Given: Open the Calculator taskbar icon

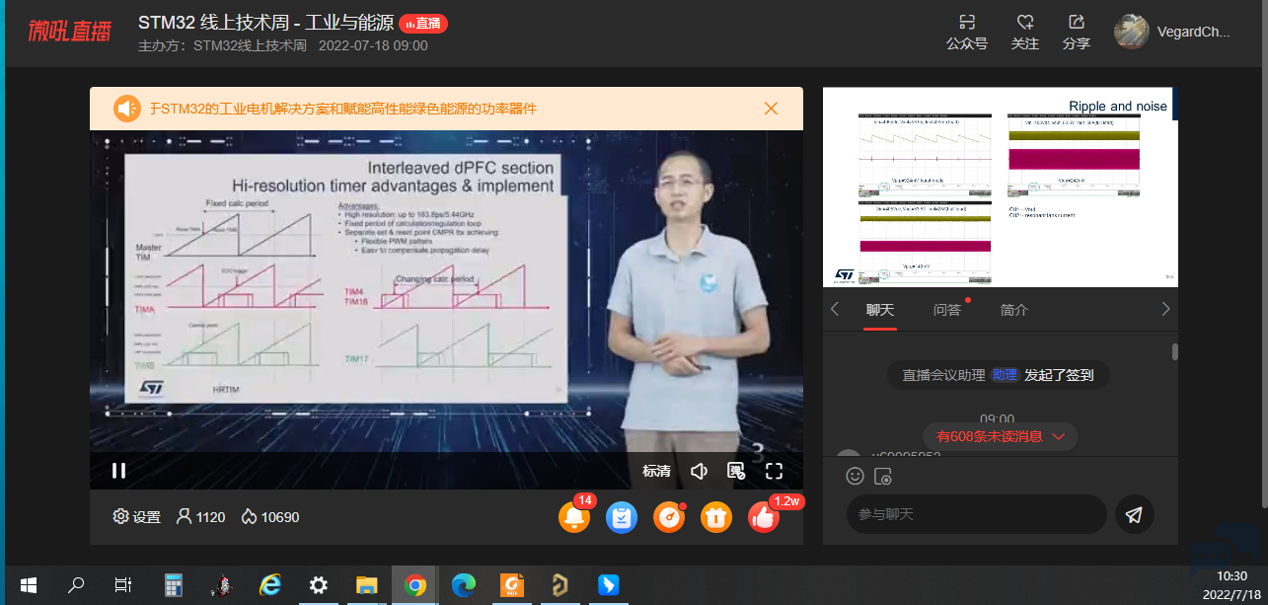Looking at the screenshot, I should (174, 585).
